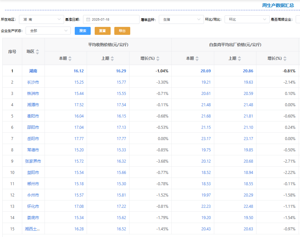Select the 张家界市 row link
The width and height of the screenshot is (300, 237).
pyautogui.click(x=33, y=161)
